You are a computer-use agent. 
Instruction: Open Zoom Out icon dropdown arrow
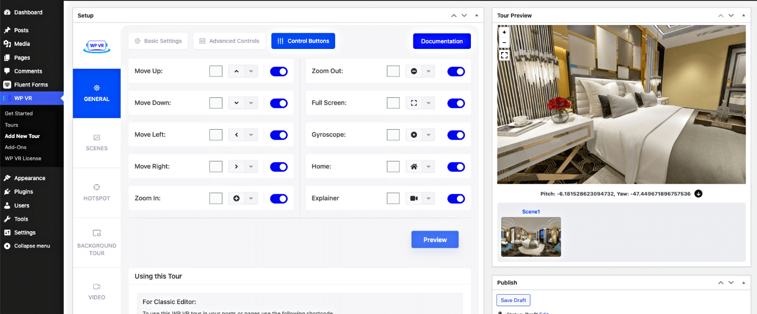click(x=429, y=71)
